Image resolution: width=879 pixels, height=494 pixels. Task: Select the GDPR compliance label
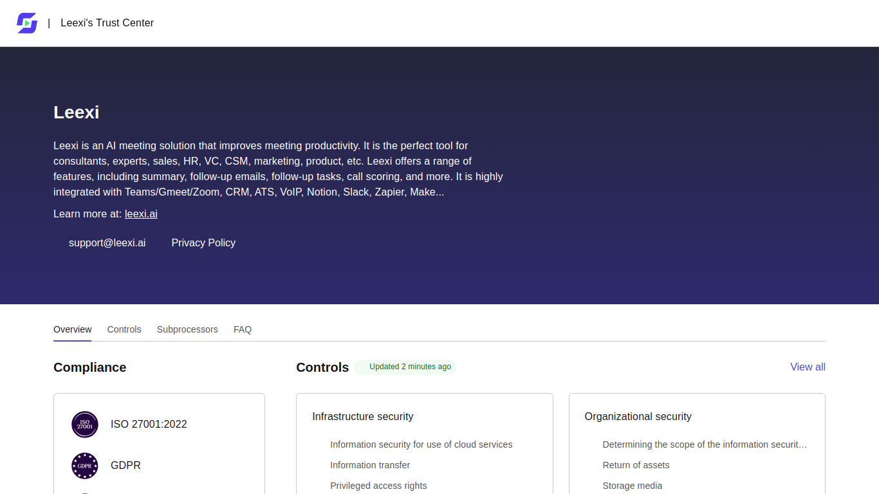(125, 466)
